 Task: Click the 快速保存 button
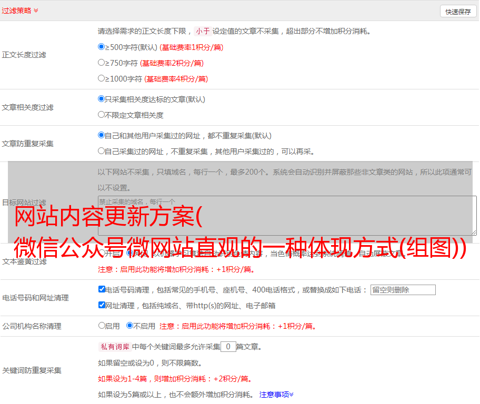click(x=458, y=12)
